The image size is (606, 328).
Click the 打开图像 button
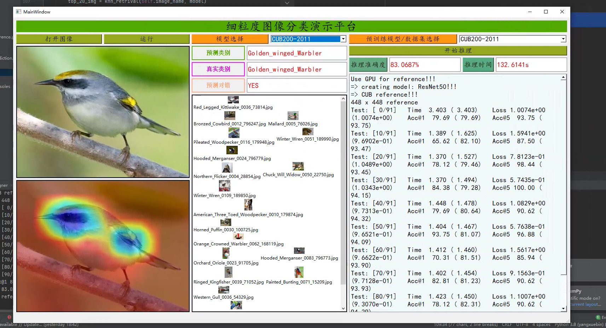coord(59,39)
